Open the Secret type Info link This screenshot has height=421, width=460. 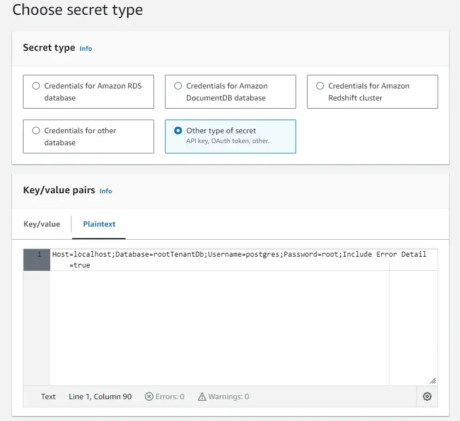(x=86, y=49)
